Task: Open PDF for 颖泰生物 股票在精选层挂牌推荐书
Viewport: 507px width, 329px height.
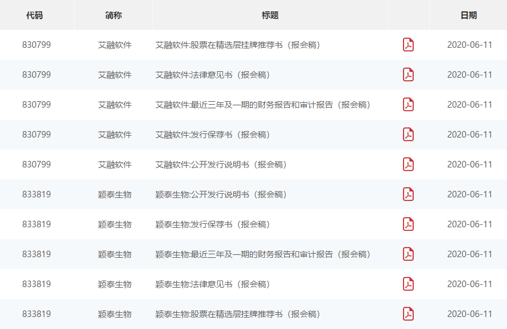Action: point(408,314)
